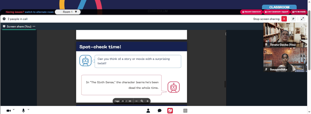Image resolution: width=311 pixels, height=114 pixels.
Task: Zoom out the PDF with minus icon
Action: click(x=137, y=101)
